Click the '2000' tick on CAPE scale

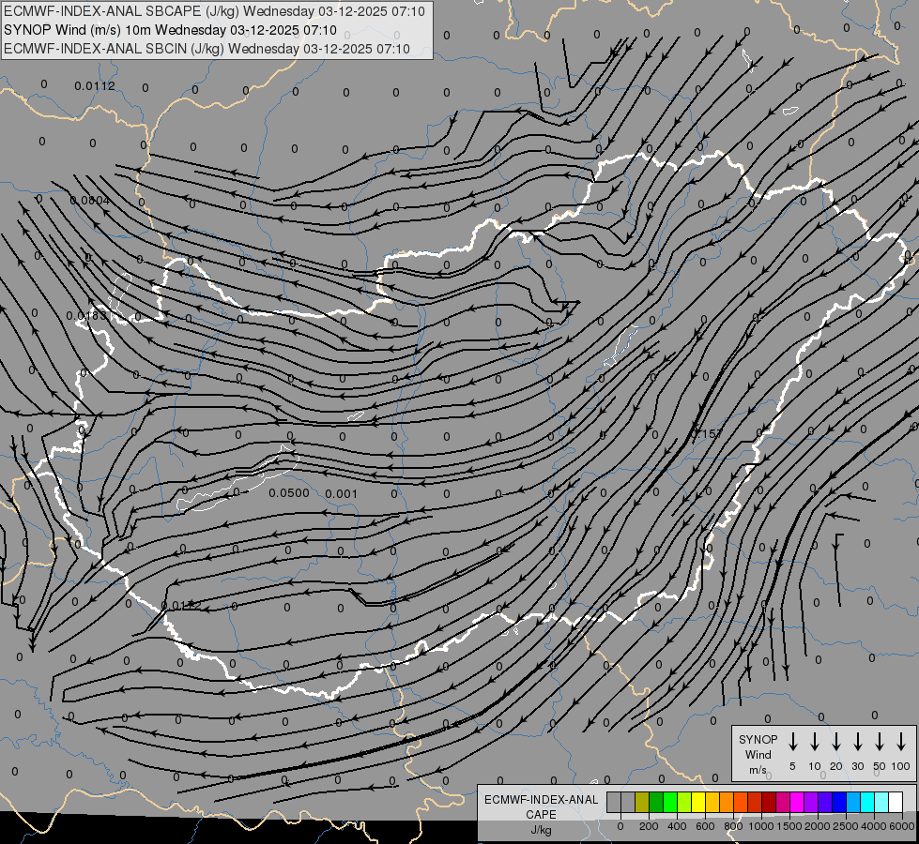tap(817, 826)
